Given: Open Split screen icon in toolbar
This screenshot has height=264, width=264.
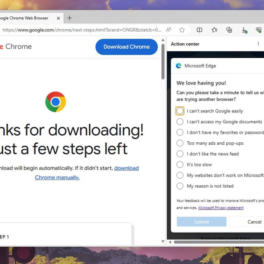Looking at the screenshot, I should [199, 30].
